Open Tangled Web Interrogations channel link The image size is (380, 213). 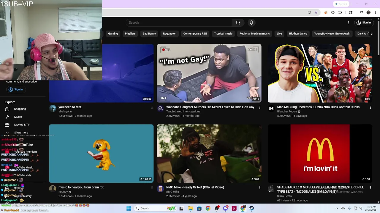click(x=183, y=112)
